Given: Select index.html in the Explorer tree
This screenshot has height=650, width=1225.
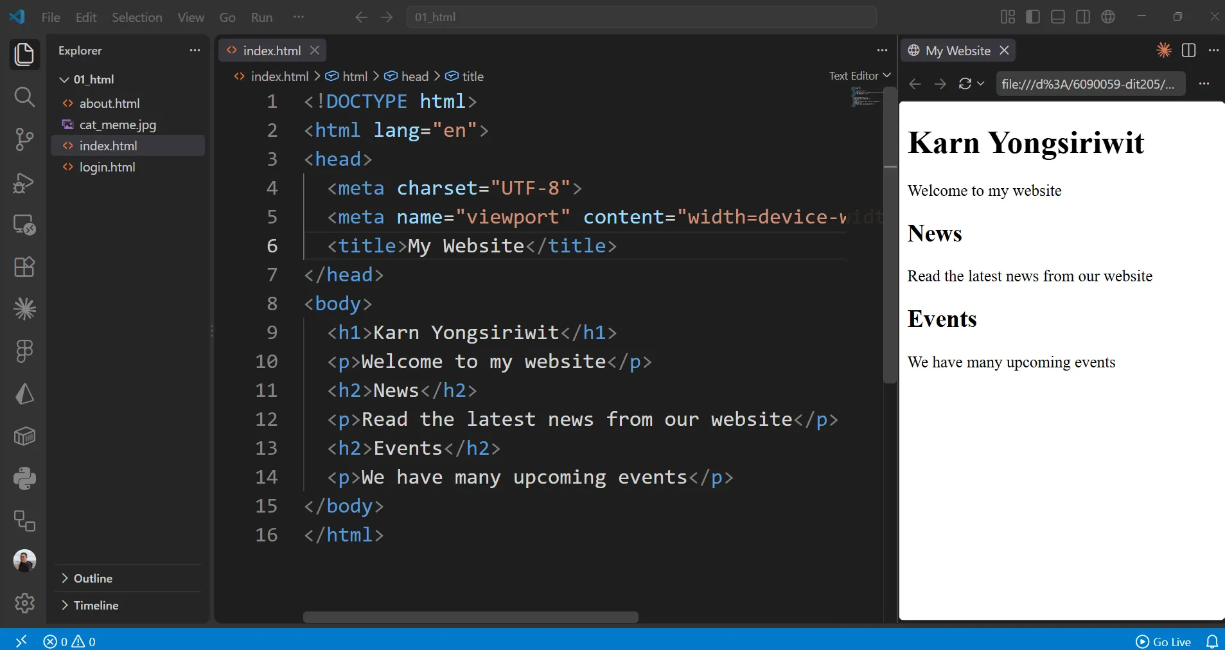Looking at the screenshot, I should [x=128, y=146].
